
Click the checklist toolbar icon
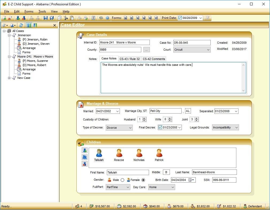coord(93,18)
